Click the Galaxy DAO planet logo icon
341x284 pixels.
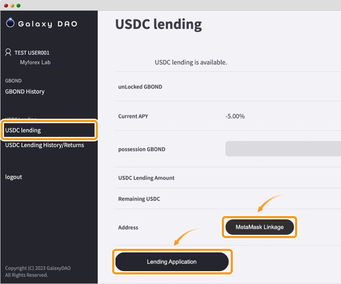[x=10, y=23]
